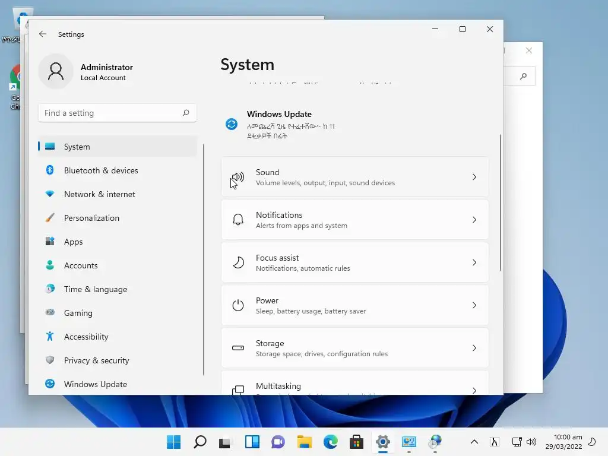Select System in the sidebar
This screenshot has height=456, width=608.
pos(118,147)
